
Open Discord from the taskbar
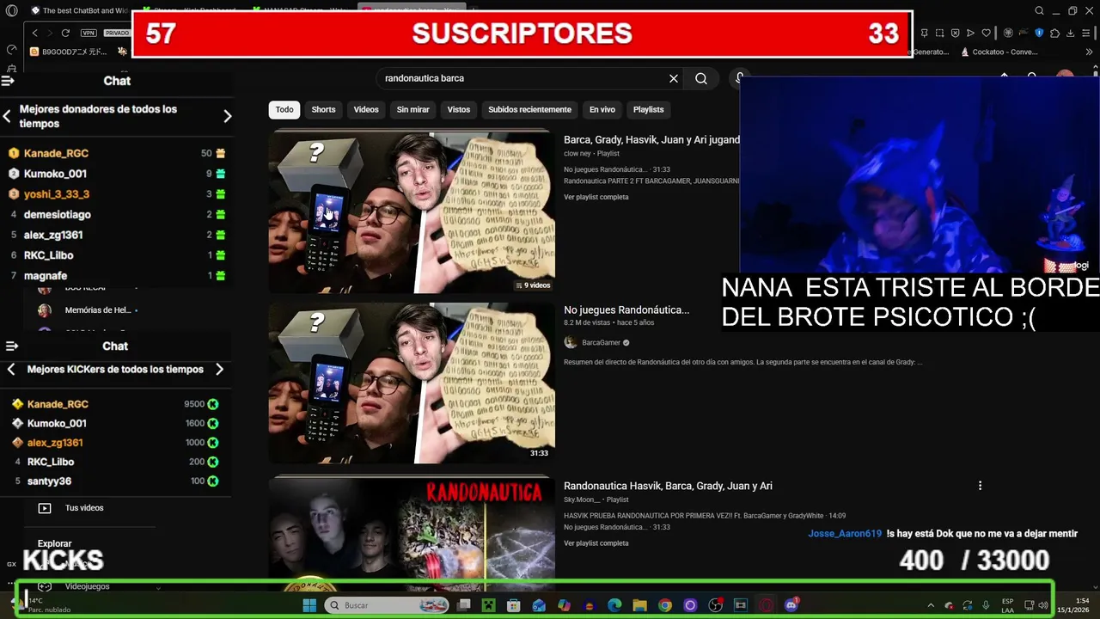(791, 605)
